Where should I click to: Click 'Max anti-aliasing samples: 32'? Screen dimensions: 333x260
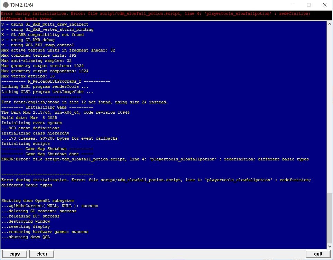tap(36, 61)
